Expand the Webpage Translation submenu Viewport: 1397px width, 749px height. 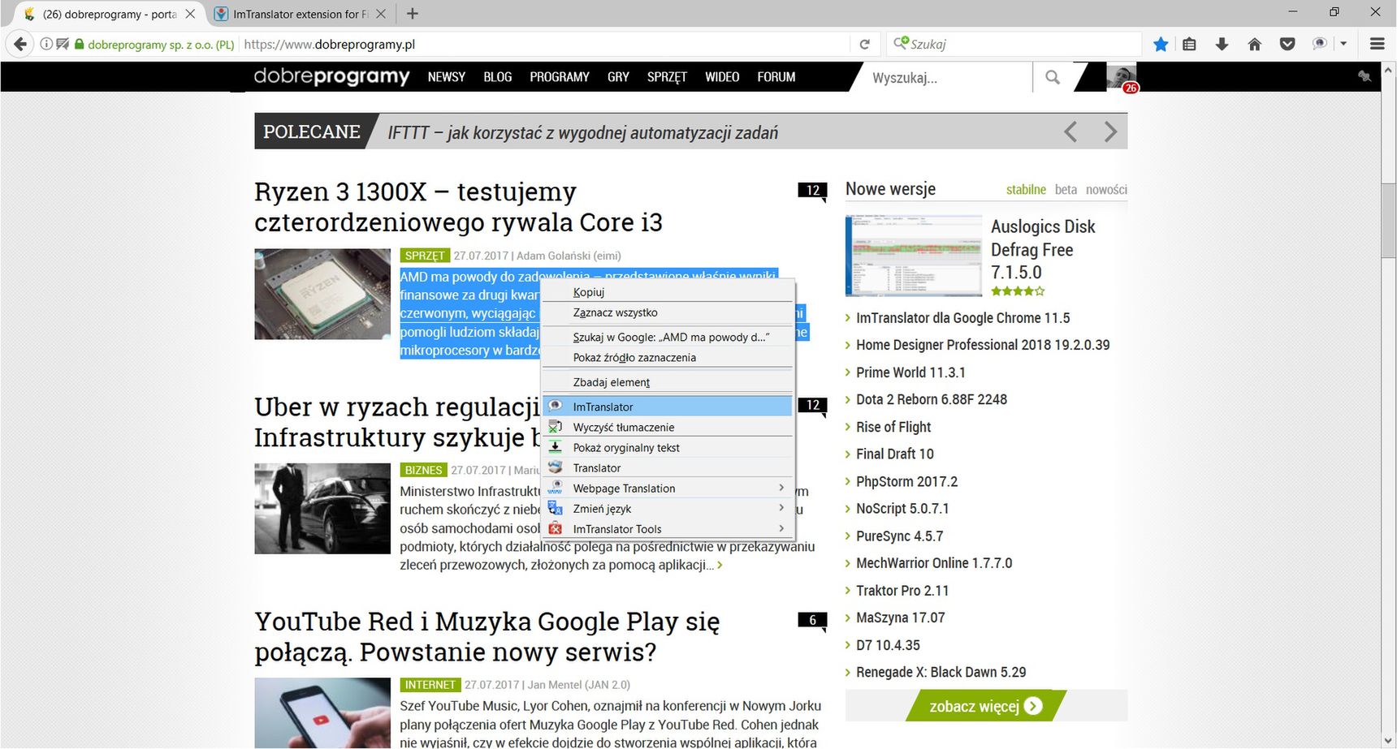point(668,488)
